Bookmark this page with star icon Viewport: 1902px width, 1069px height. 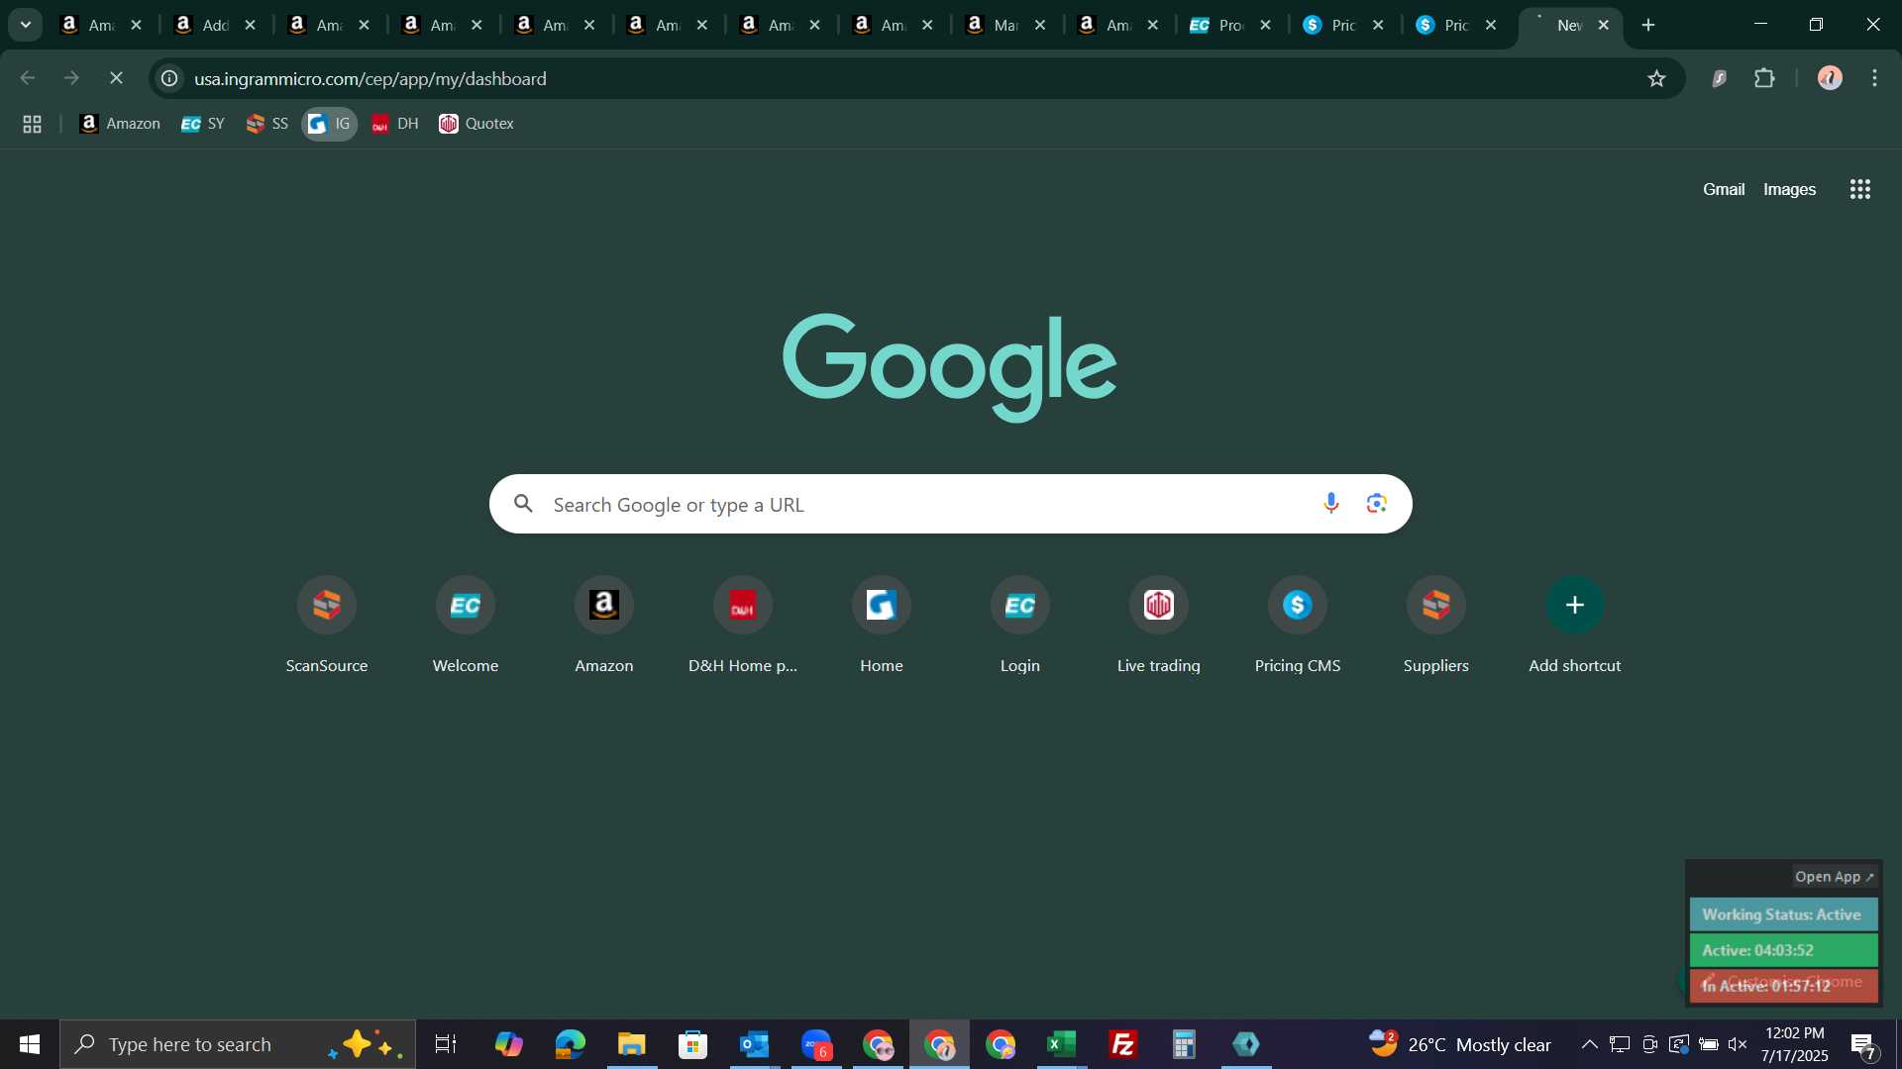click(x=1656, y=78)
